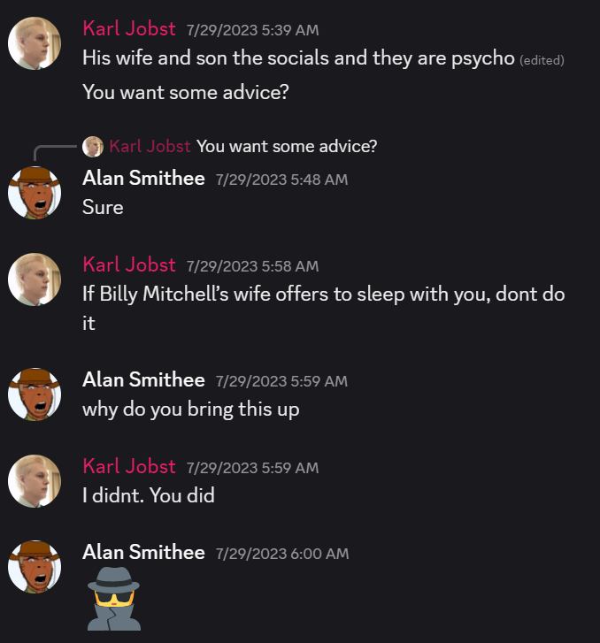Click Karl Jobst's avatar beside the 5:39 AM message
Viewport: 600px width, 643px height.
pos(35,42)
